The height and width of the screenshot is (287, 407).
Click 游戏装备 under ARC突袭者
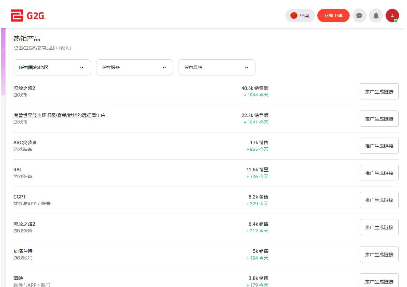coord(23,149)
